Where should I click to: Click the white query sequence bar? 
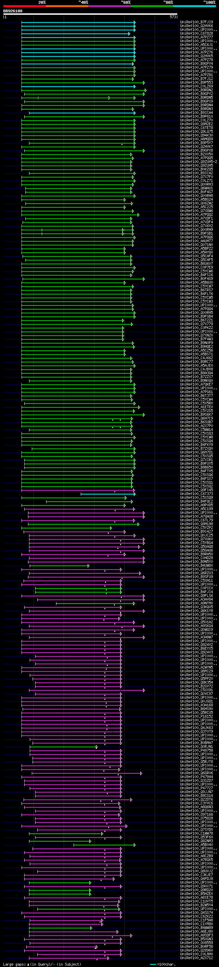tap(90, 14)
